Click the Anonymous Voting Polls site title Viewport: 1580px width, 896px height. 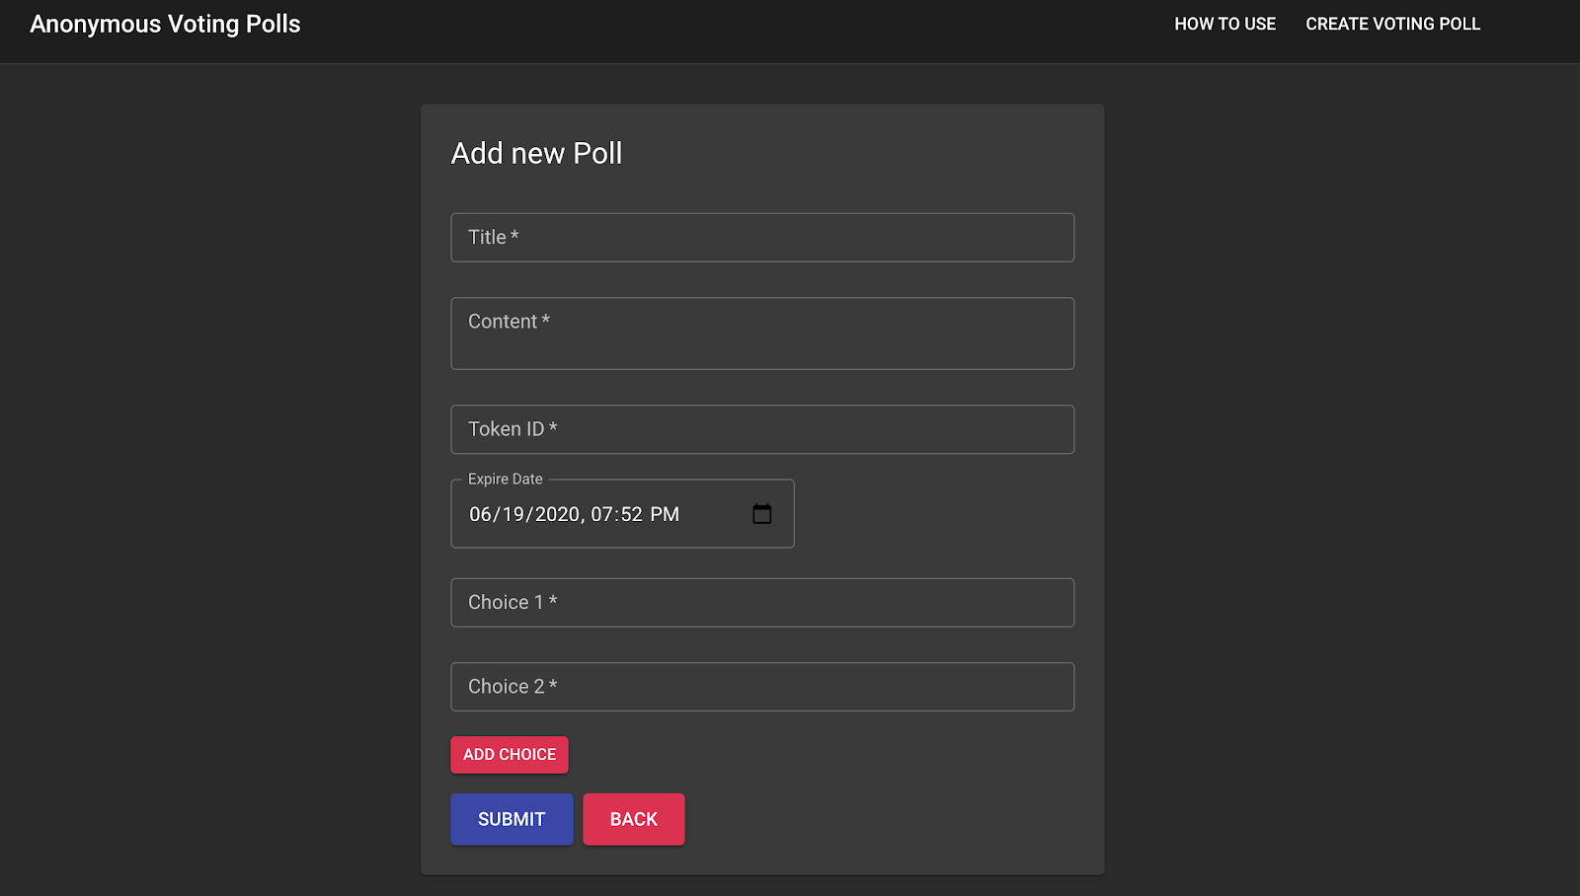[x=165, y=24]
